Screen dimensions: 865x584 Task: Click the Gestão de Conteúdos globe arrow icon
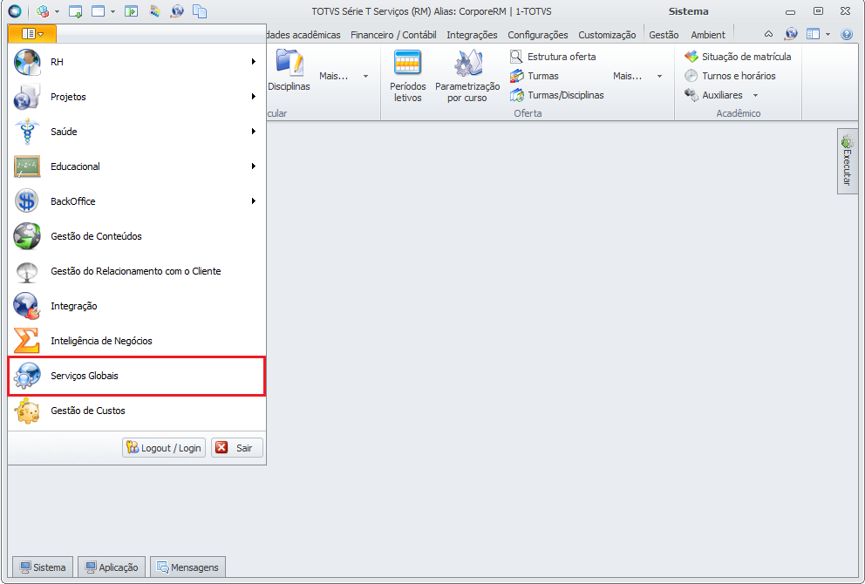[x=27, y=236]
